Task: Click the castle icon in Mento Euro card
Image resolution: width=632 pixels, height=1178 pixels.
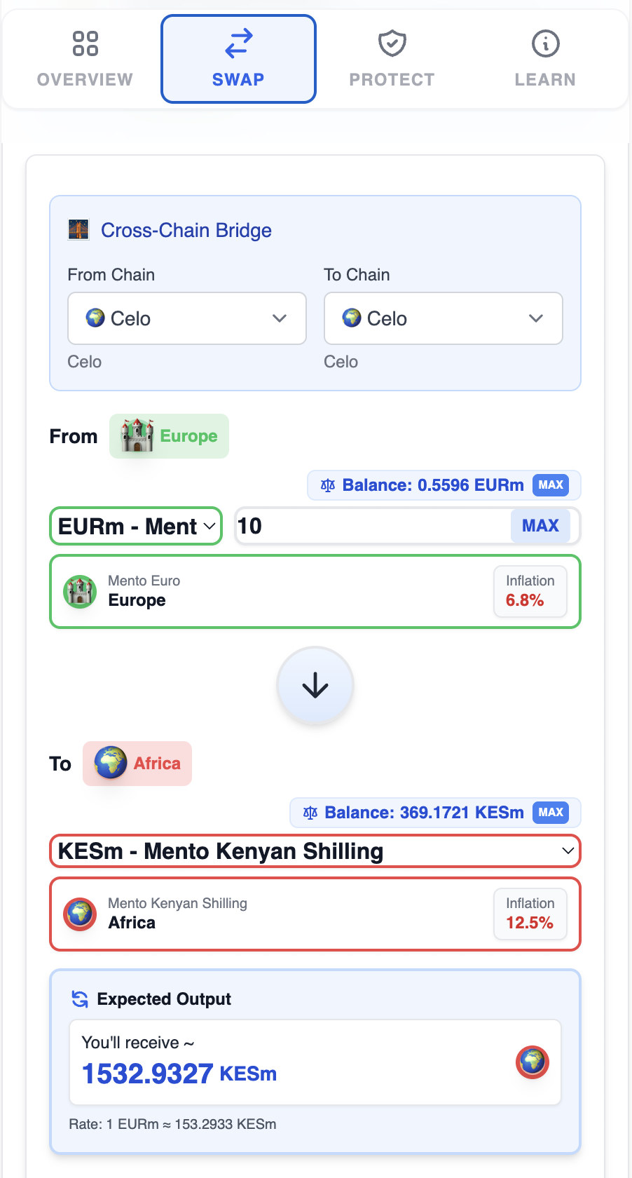Action: [80, 591]
